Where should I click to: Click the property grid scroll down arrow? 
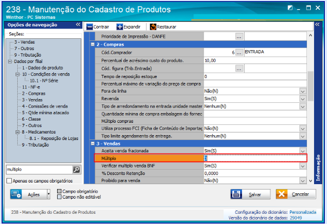pos(310,181)
